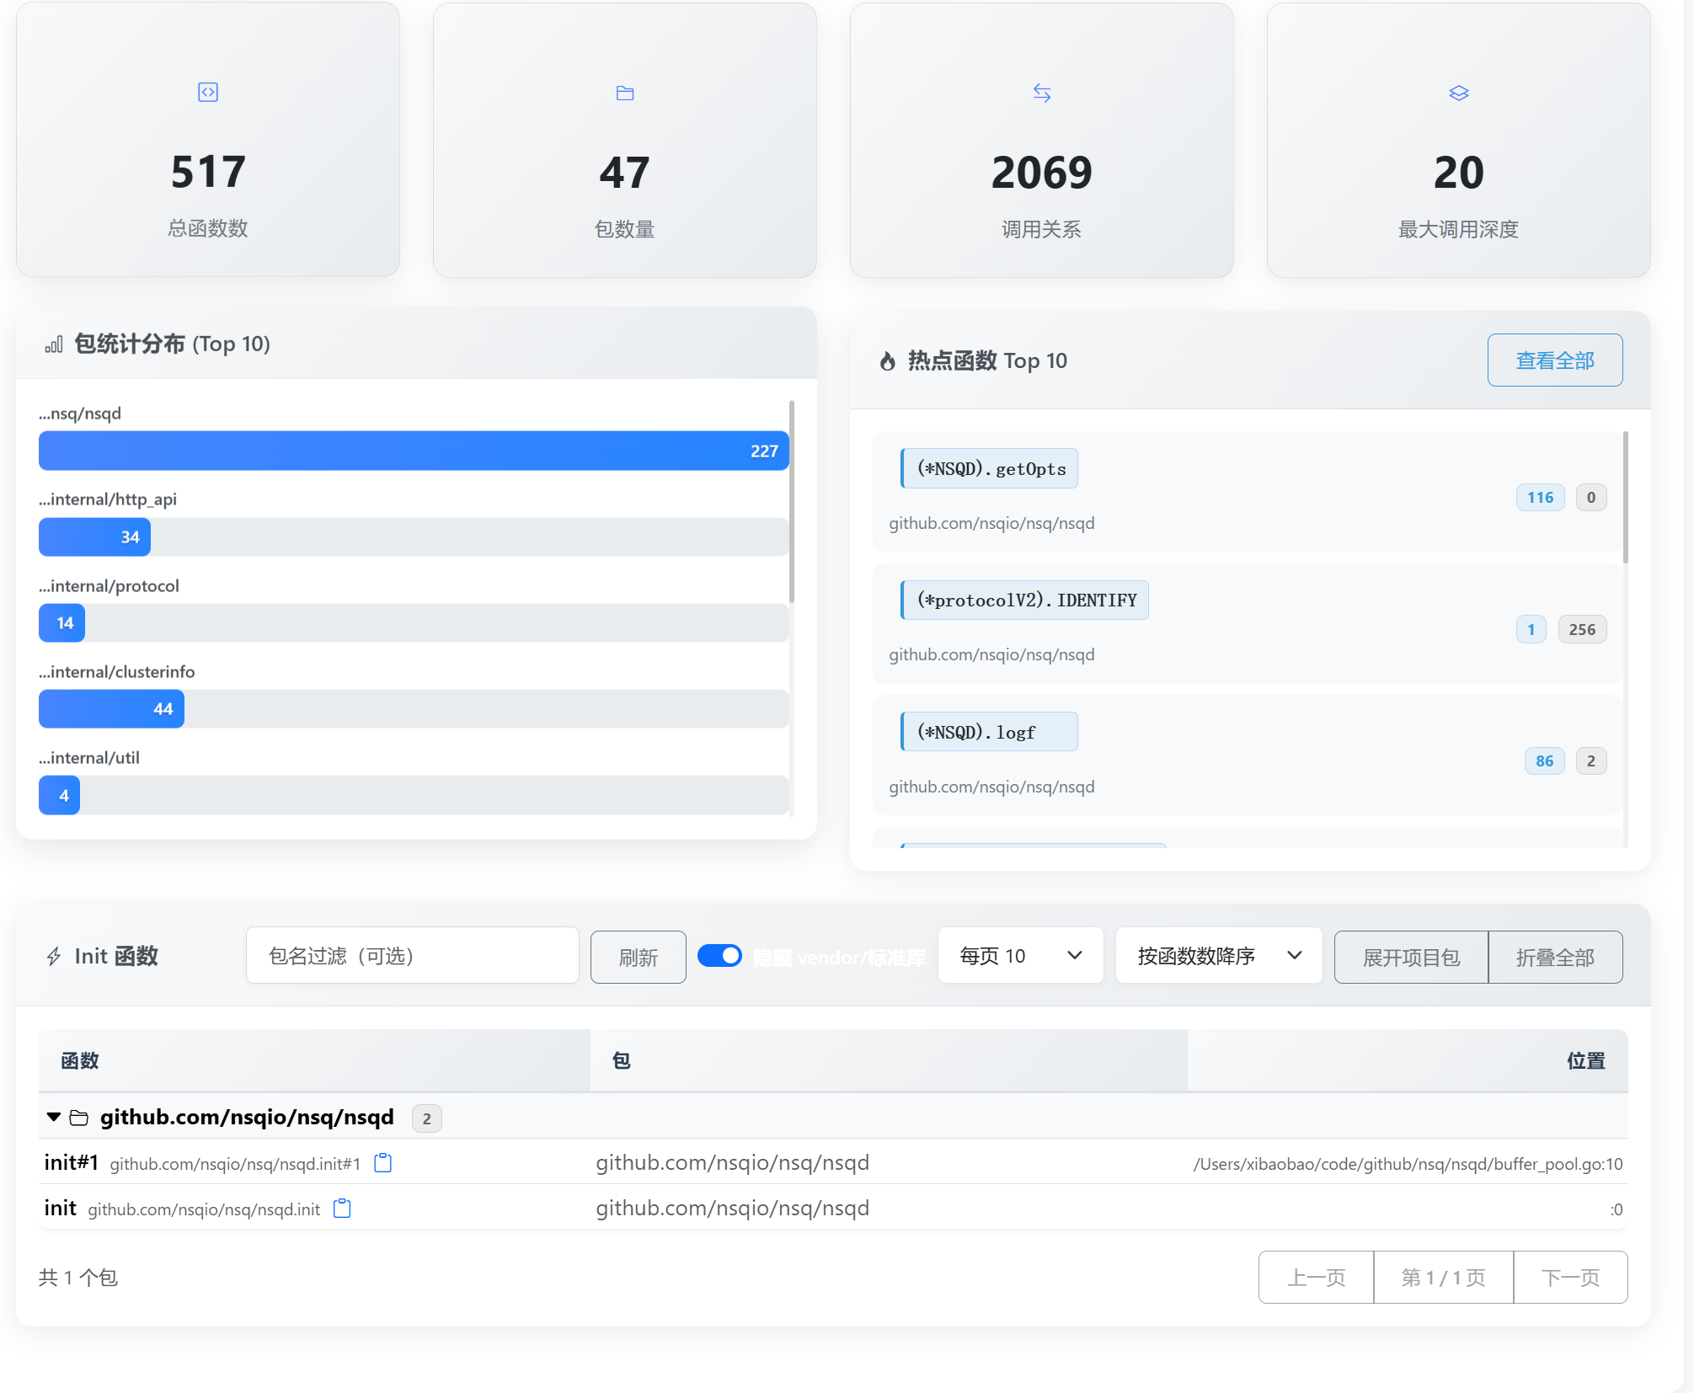
Task: Click the code icon above total functions count
Action: [x=208, y=92]
